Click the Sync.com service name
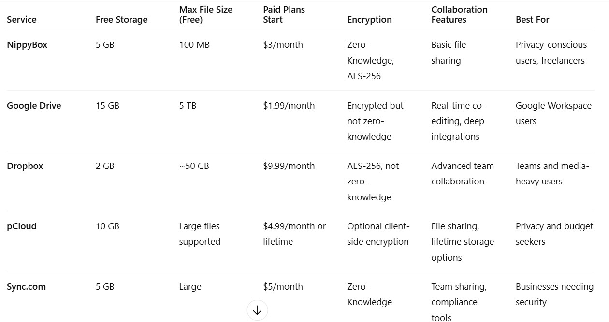The image size is (609, 322). [26, 287]
